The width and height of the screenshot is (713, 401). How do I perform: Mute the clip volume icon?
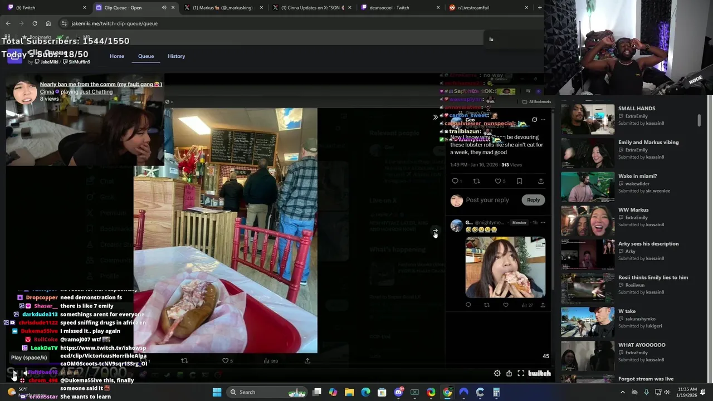tap(26, 374)
